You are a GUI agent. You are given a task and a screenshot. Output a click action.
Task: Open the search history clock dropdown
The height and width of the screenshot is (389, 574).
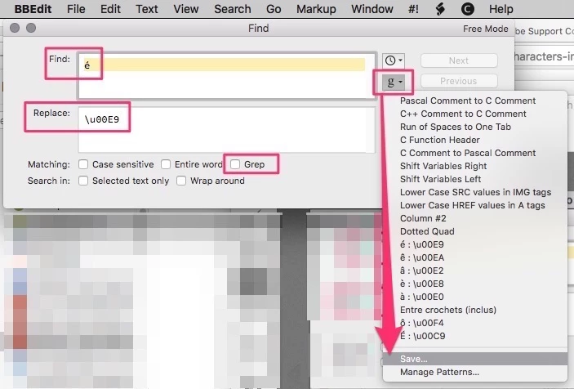[x=394, y=60]
